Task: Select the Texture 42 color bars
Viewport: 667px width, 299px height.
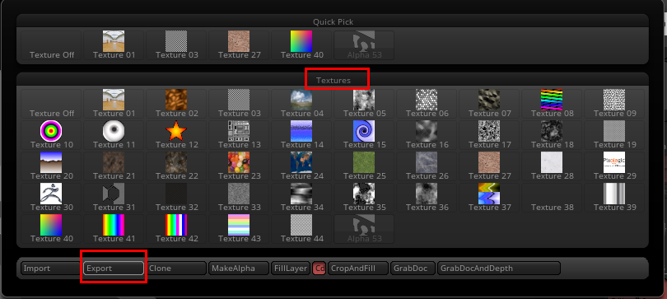Action: 176,229
